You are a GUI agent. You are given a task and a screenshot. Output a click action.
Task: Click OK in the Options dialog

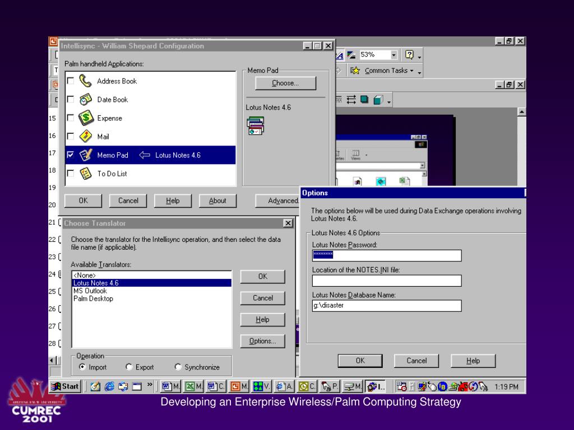point(360,361)
